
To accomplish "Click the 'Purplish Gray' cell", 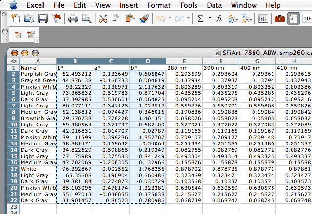I will point(38,74).
